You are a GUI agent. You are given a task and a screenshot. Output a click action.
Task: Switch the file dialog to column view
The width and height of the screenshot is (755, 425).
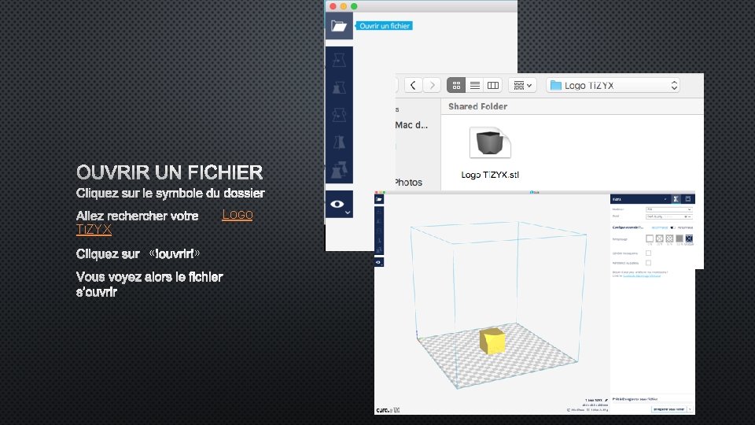(493, 85)
